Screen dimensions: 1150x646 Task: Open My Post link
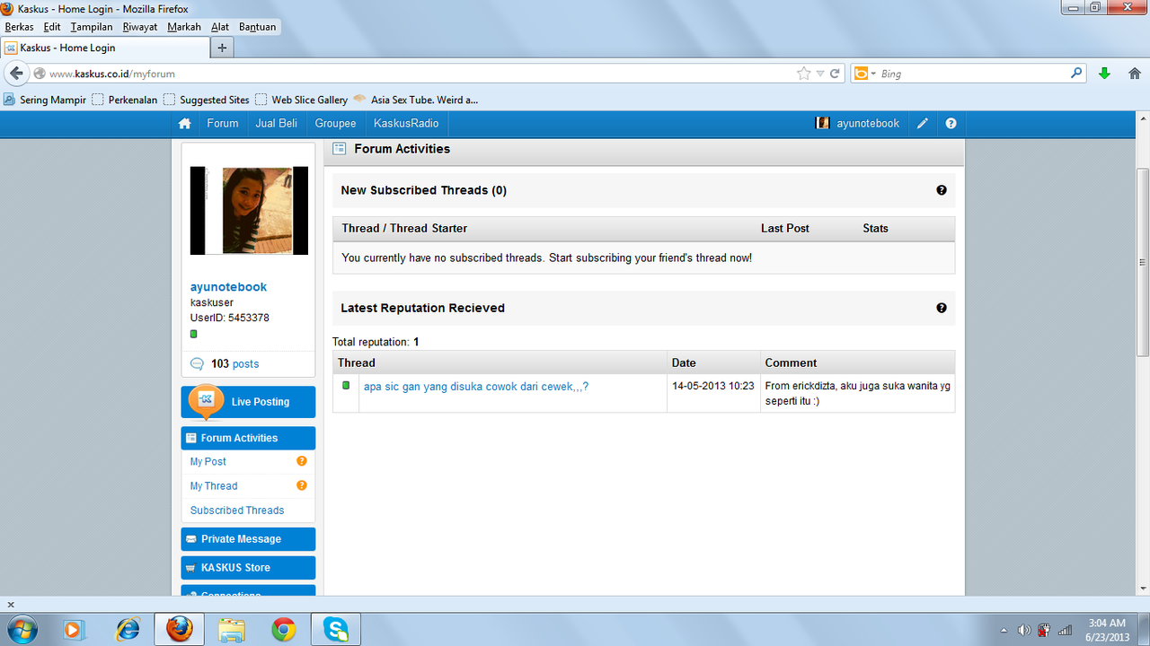208,461
